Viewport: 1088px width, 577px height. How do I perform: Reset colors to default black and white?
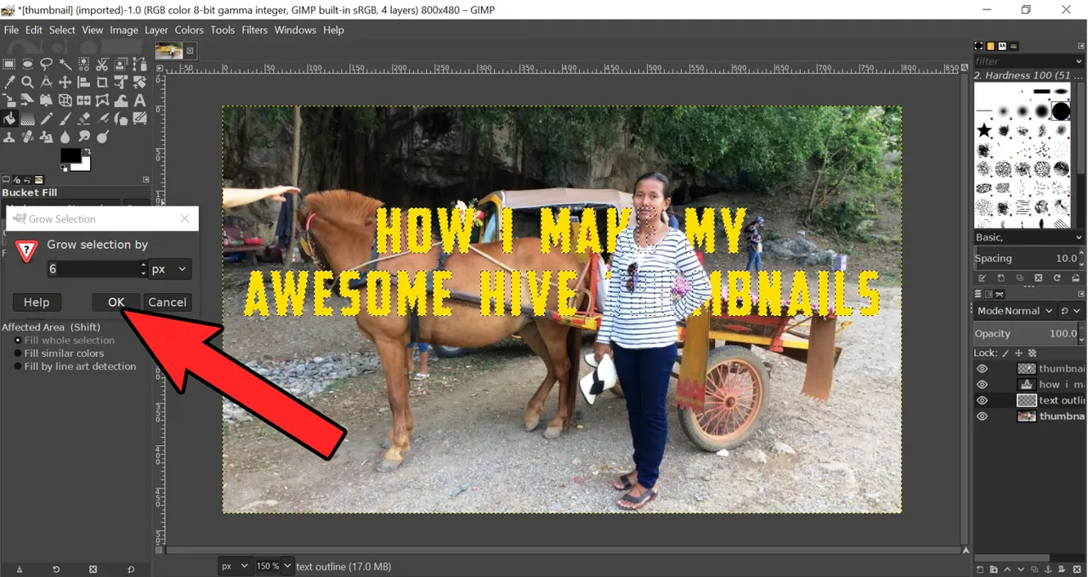click(64, 168)
